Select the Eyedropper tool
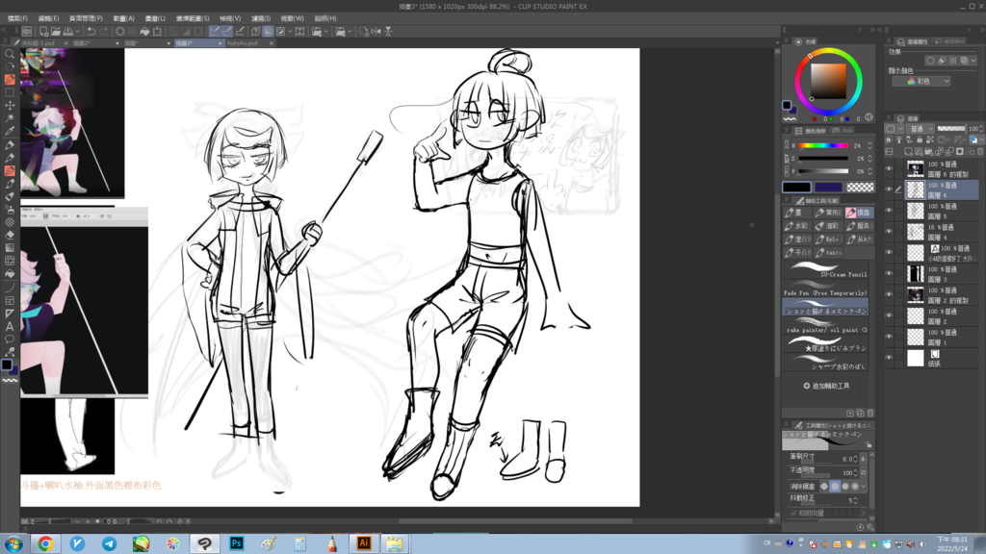The width and height of the screenshot is (986, 554). tap(10, 131)
